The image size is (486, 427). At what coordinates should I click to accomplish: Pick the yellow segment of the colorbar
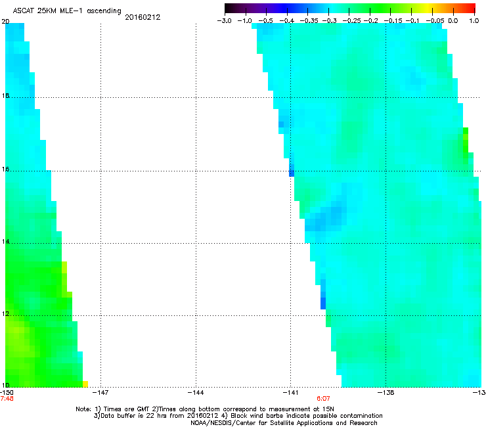tap(430, 9)
